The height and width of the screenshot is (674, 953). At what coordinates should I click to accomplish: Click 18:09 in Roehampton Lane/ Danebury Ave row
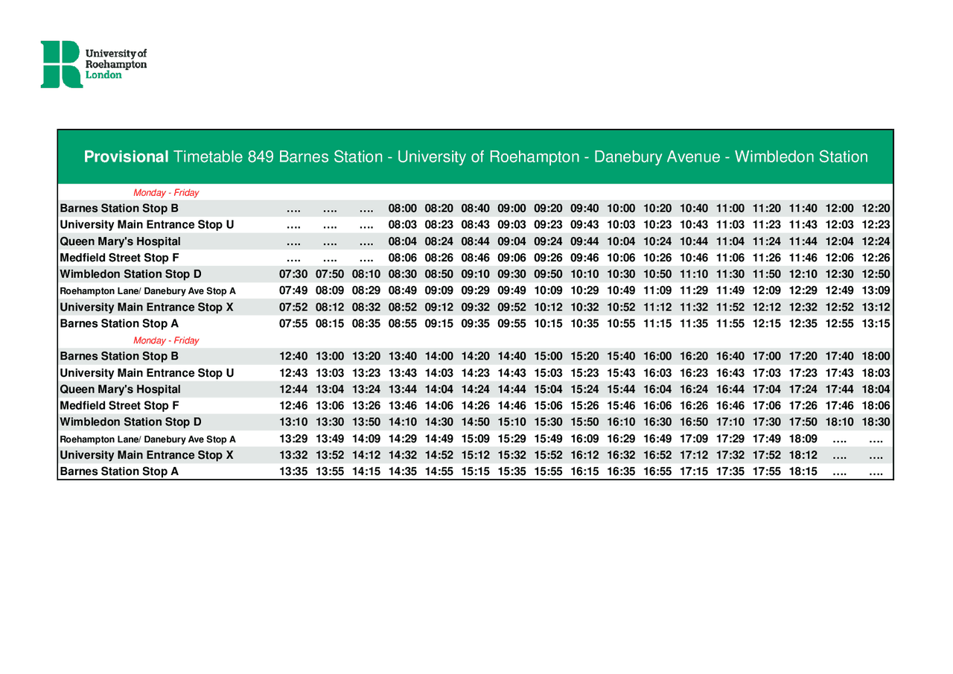point(804,438)
